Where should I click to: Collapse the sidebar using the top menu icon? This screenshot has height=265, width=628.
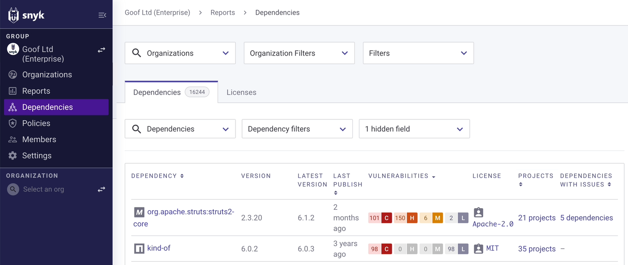tap(102, 15)
